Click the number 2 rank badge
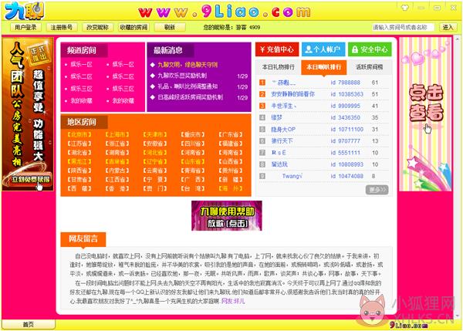 point(262,94)
